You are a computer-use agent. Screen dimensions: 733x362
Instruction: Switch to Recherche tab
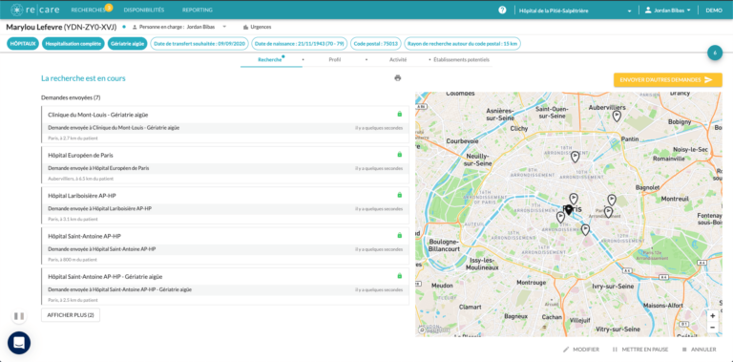[x=271, y=60]
